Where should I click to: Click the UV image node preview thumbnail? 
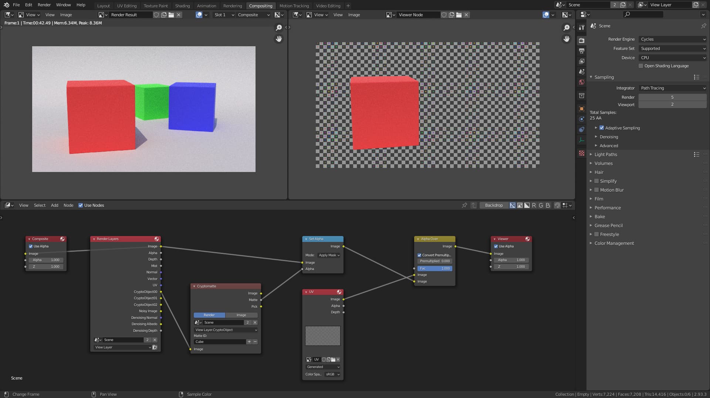322,336
